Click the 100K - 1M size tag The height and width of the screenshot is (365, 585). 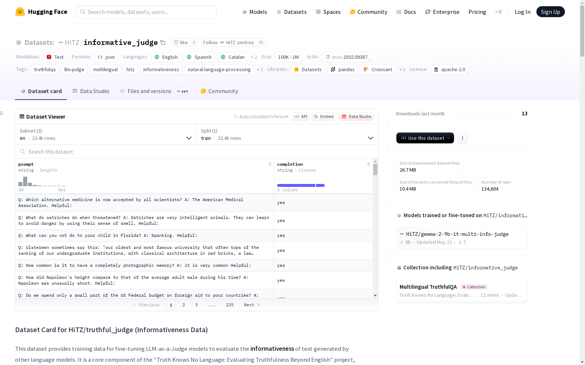pyautogui.click(x=288, y=57)
